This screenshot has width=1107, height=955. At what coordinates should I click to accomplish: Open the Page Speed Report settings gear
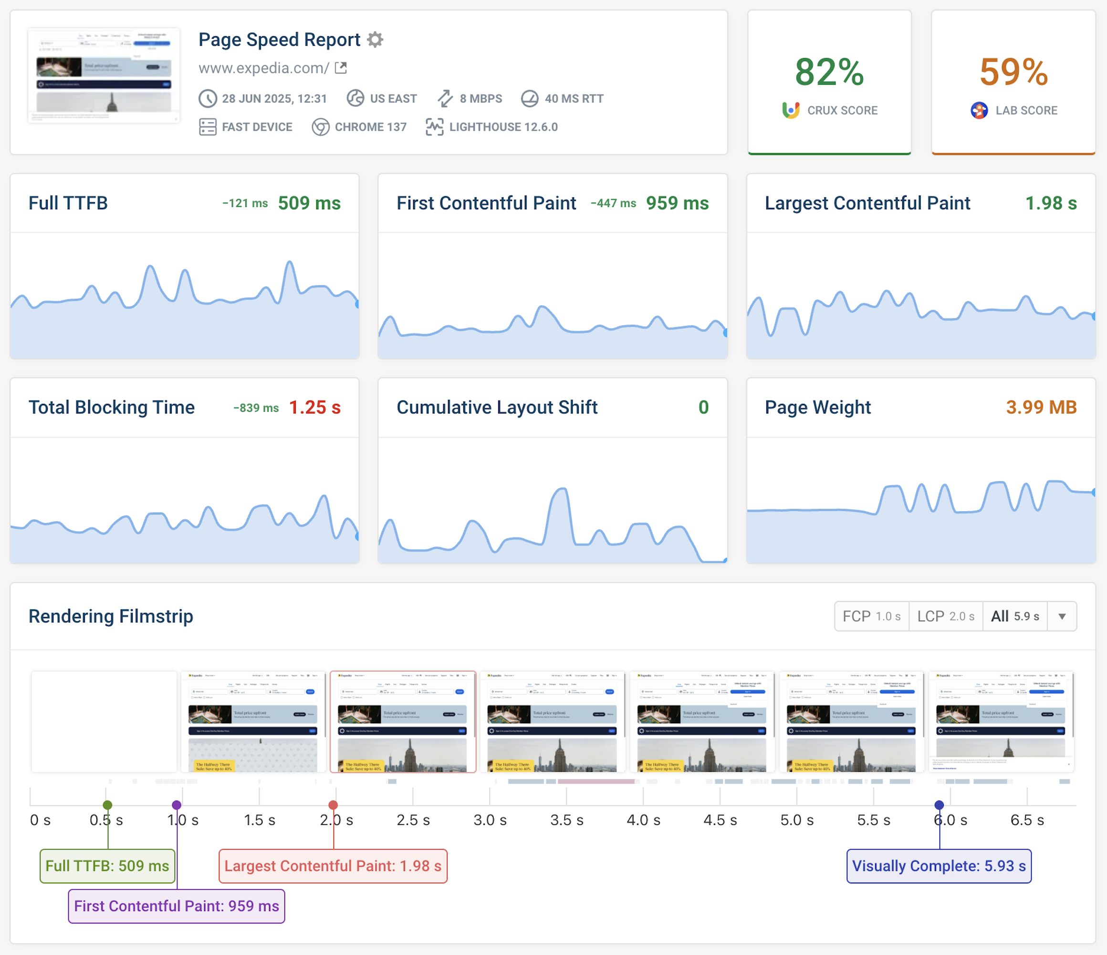point(376,40)
